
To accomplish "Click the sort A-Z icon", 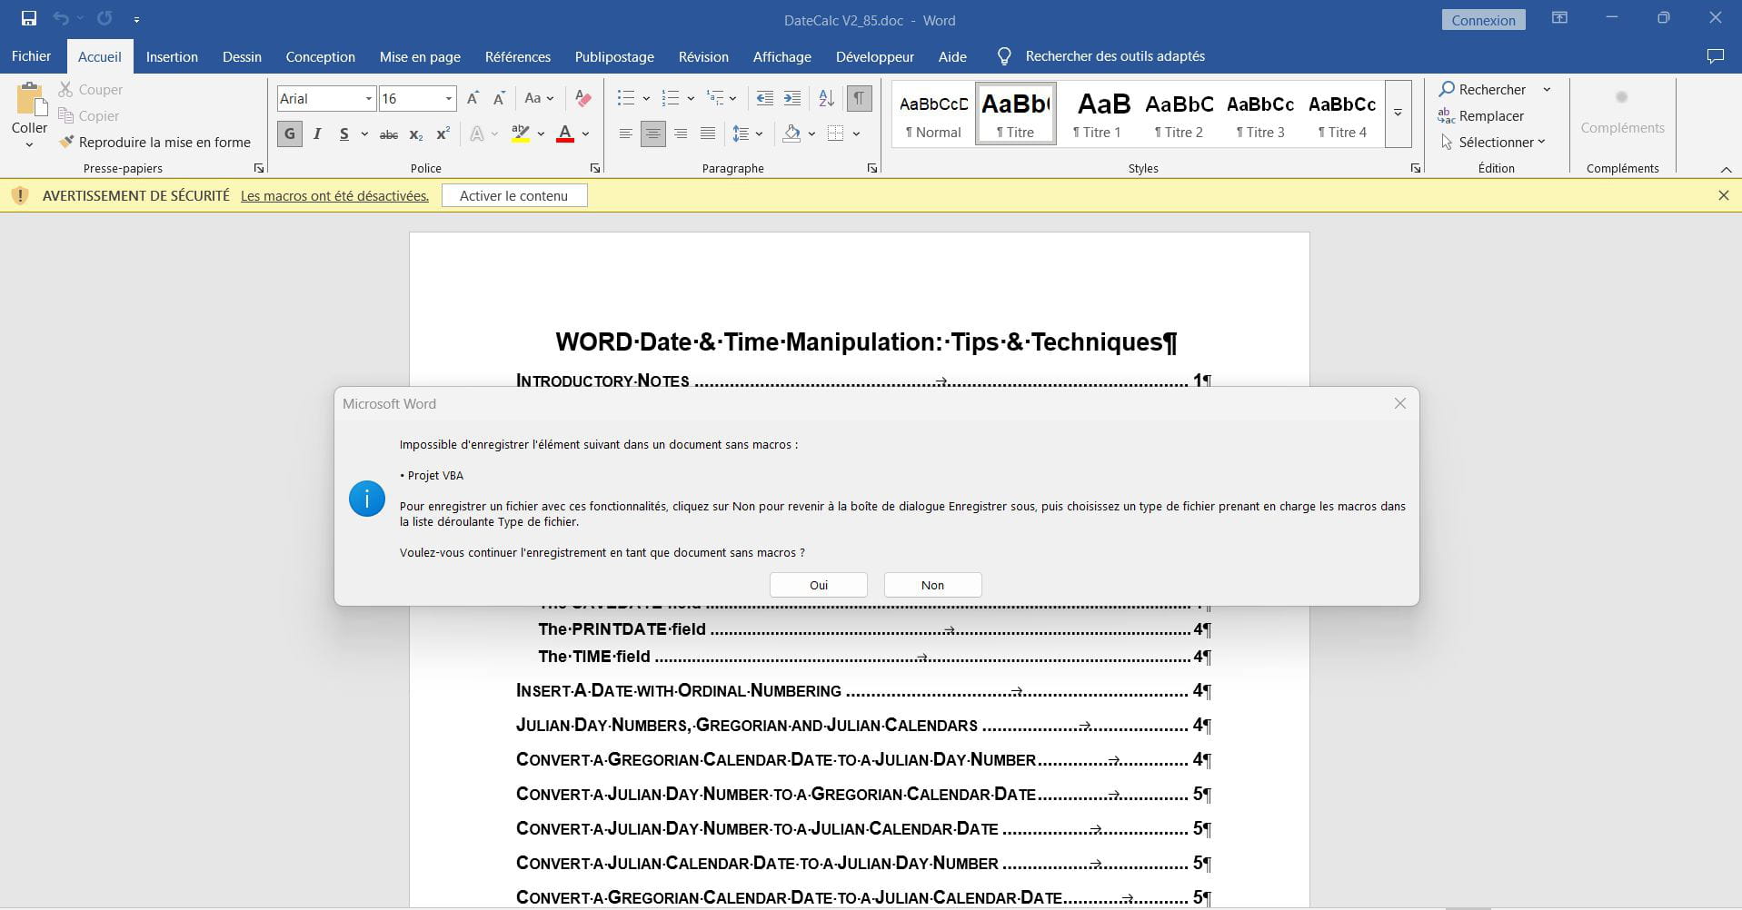I will pos(826,98).
